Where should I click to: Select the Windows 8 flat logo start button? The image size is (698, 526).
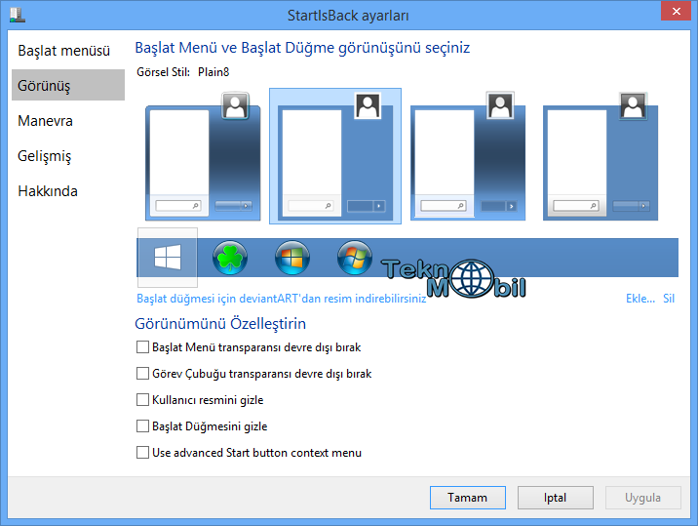point(168,258)
